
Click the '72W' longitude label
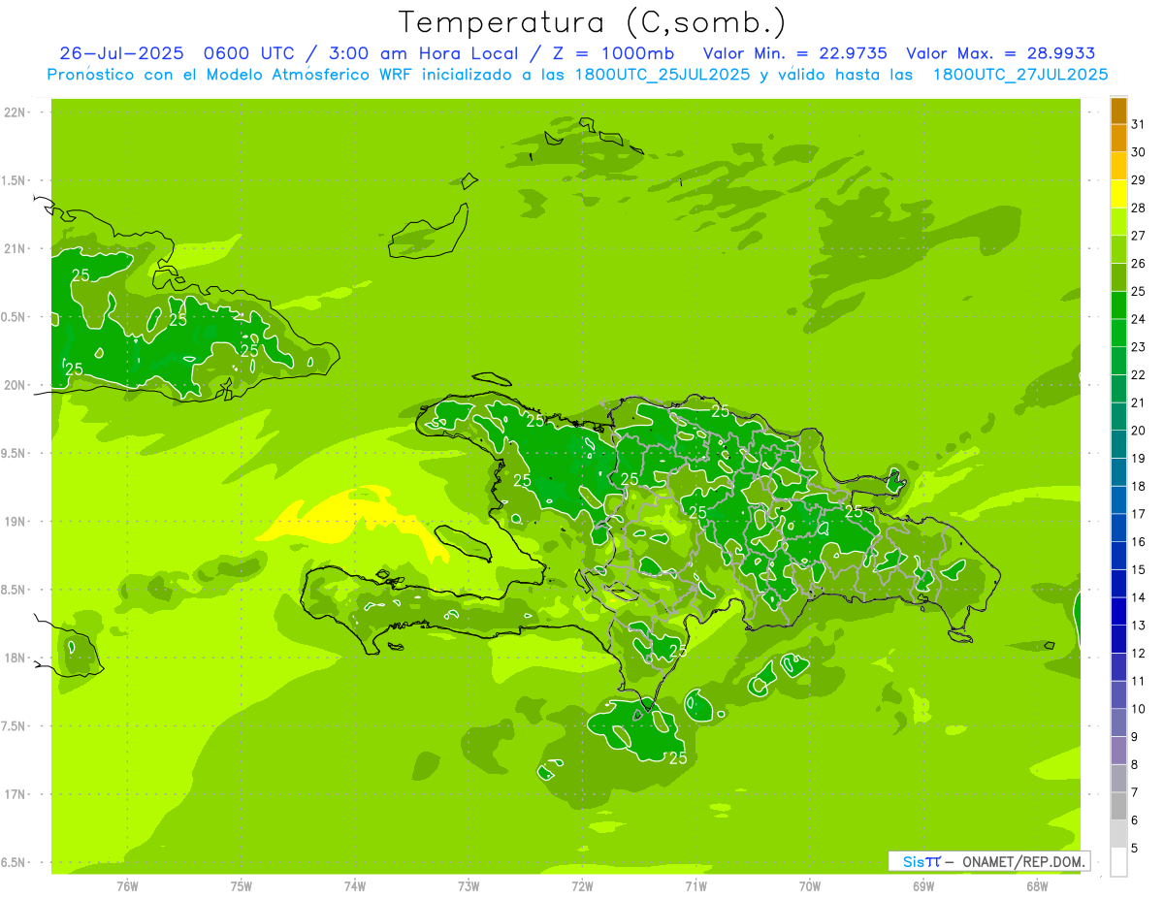coord(582,885)
